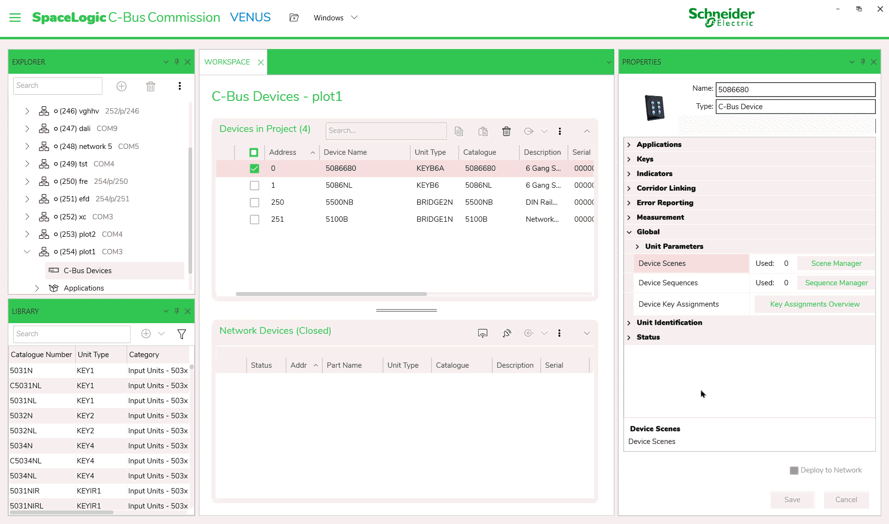Open the hamburger main menu

tap(15, 17)
